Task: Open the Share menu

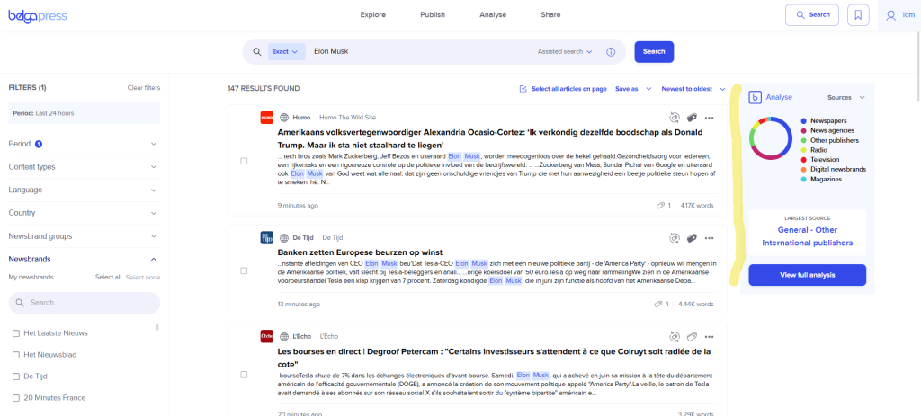Action: 550,15
